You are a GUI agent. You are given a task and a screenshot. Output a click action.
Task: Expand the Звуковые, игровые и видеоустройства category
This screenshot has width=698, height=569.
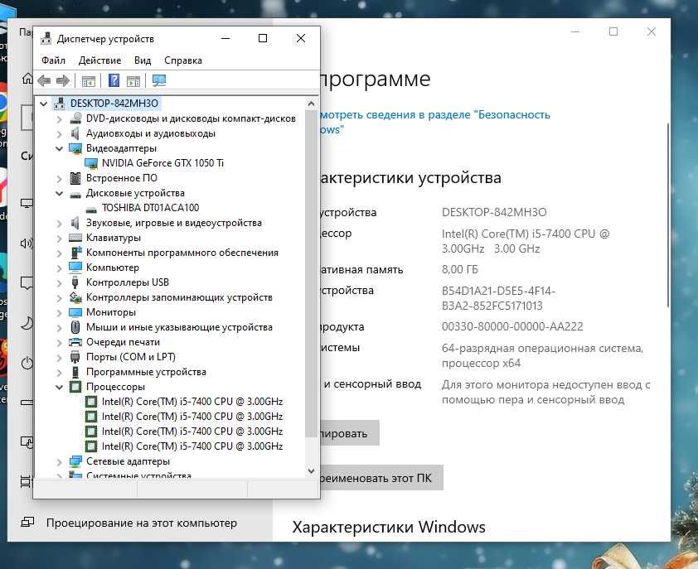[59, 224]
